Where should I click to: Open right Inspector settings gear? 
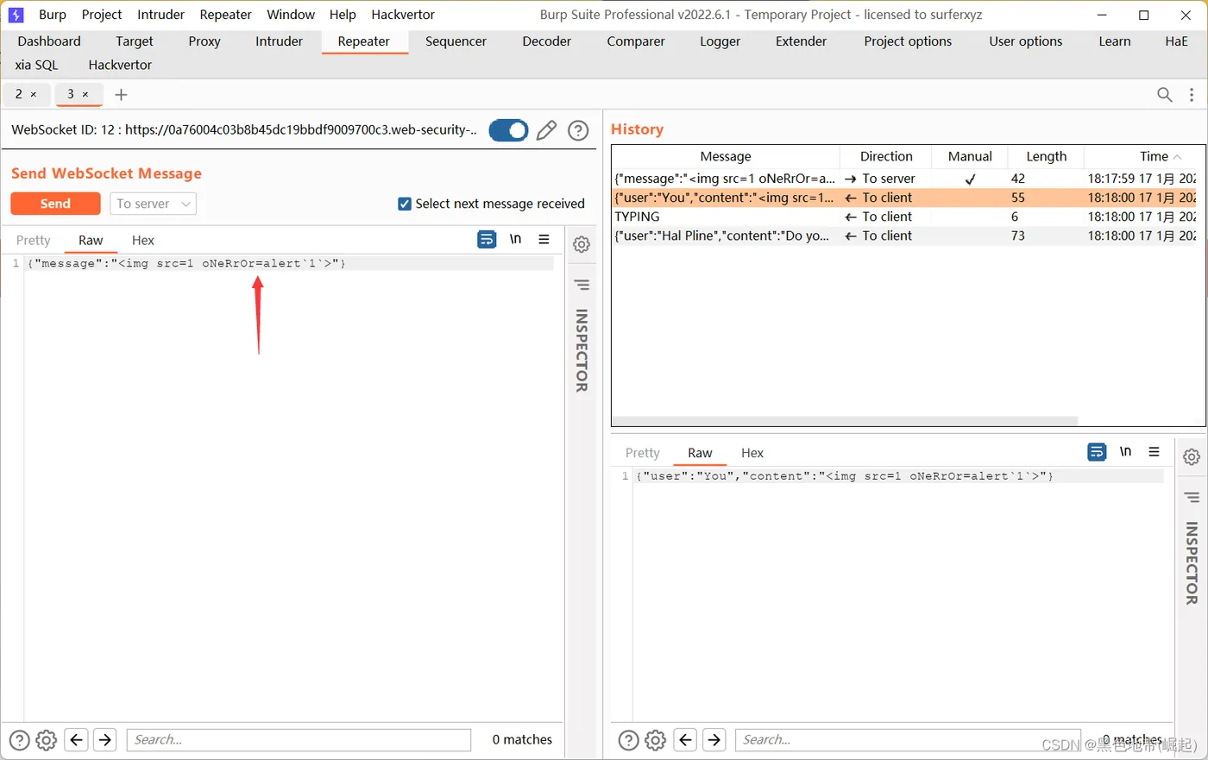1192,457
